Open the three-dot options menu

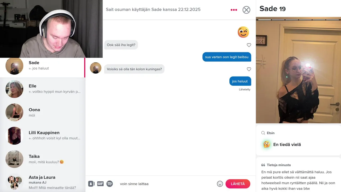[x=234, y=10]
